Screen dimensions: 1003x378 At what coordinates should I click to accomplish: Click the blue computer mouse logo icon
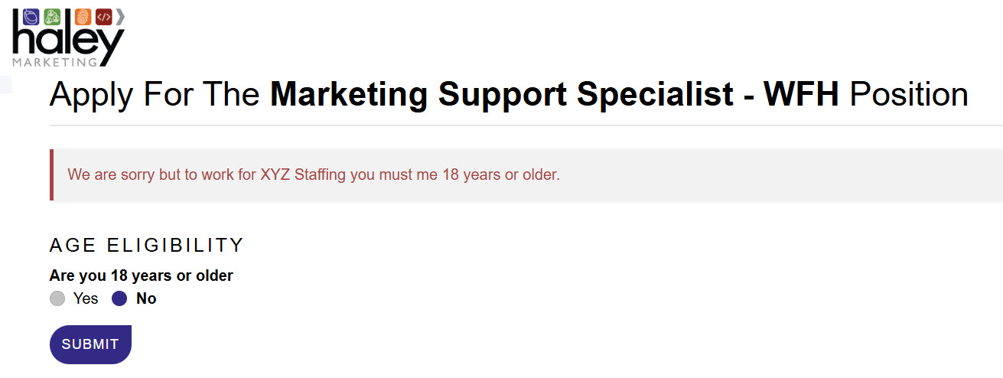click(31, 16)
